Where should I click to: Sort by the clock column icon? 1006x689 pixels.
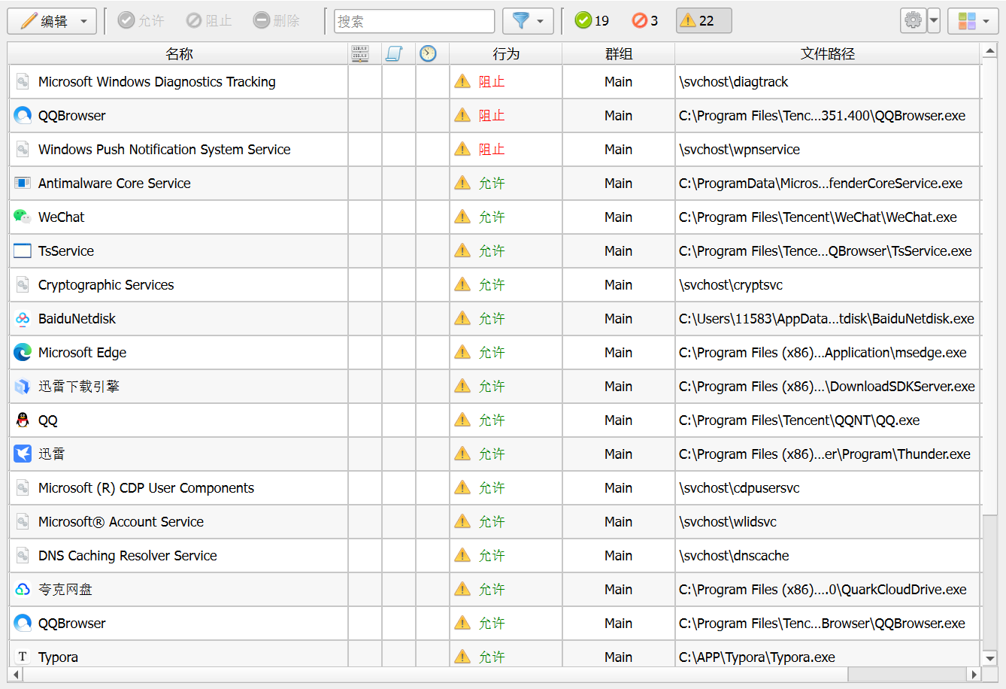click(x=428, y=53)
